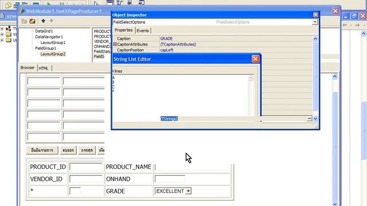Click the green move up arrow
The height and width of the screenshot is (206, 367).
44,21
